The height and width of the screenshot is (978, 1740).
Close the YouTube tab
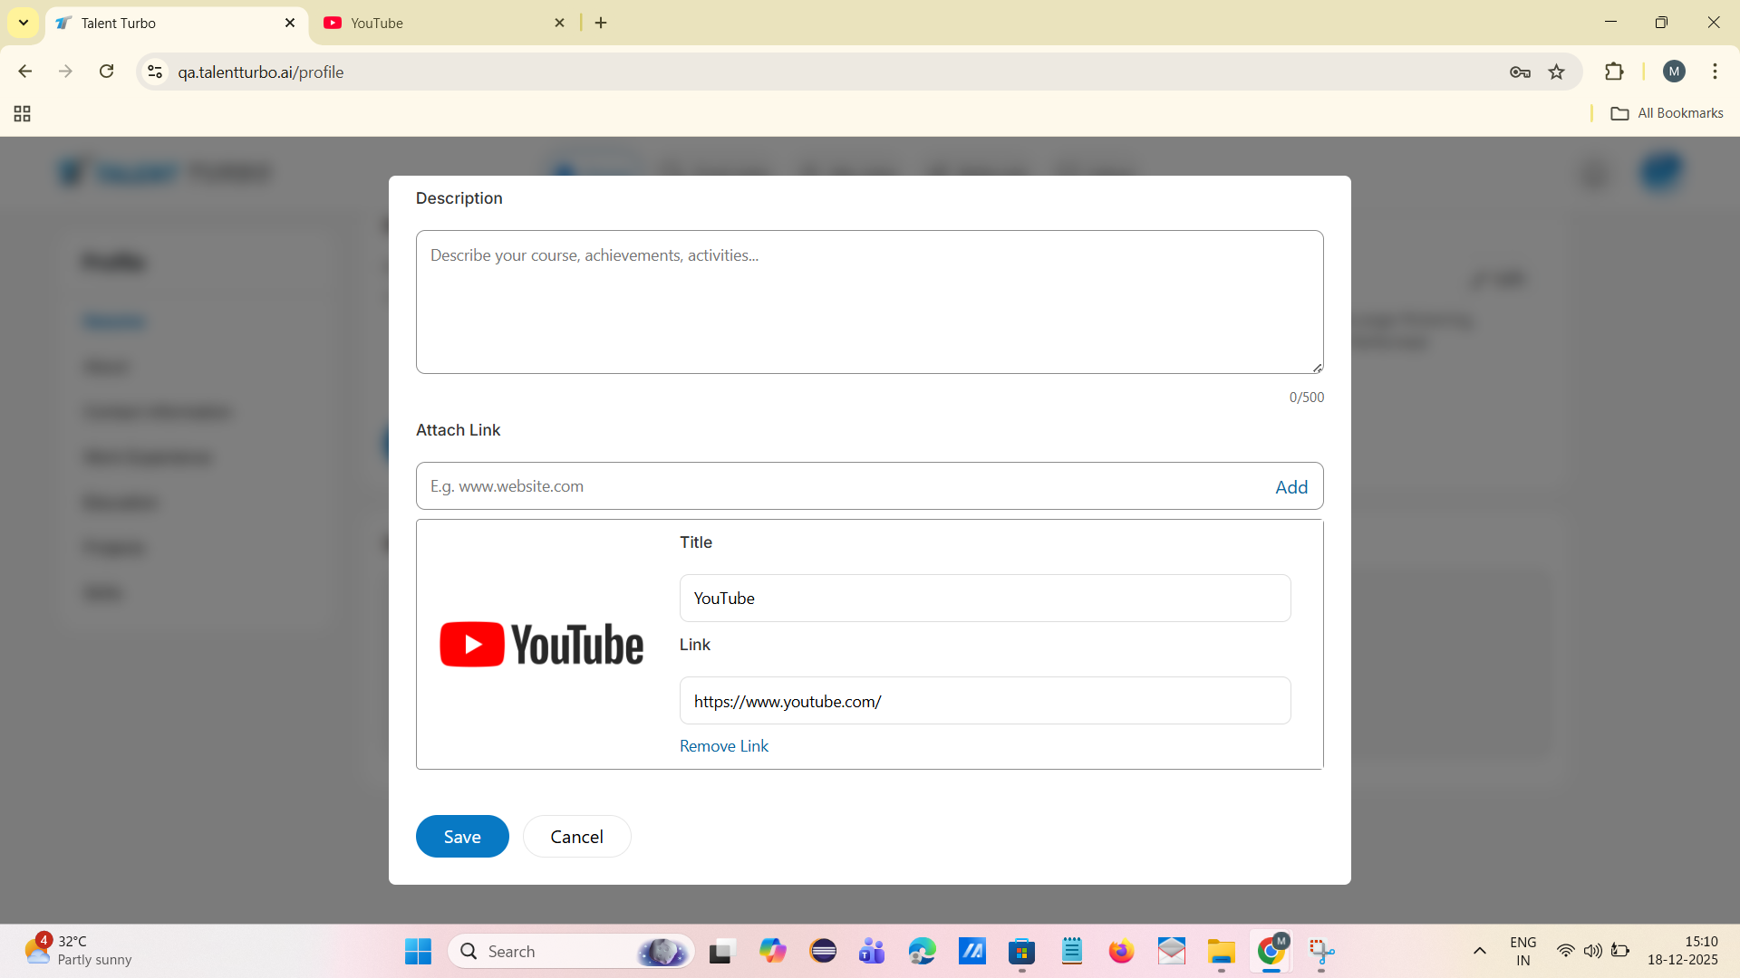560,23
